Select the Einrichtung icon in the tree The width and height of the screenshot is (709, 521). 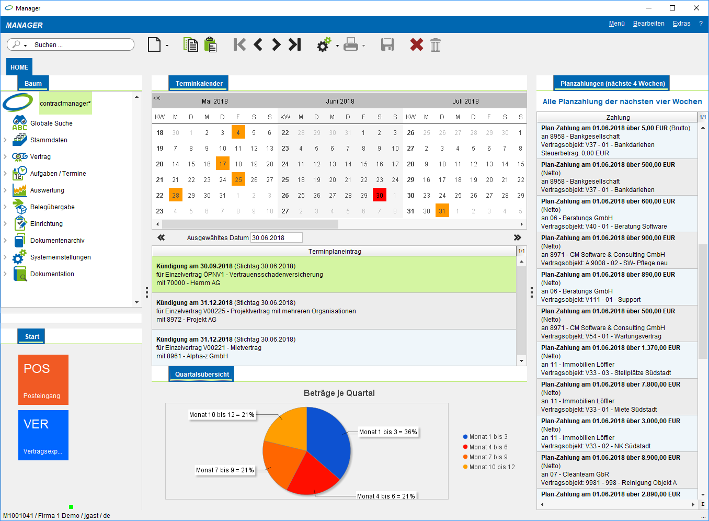click(20, 223)
